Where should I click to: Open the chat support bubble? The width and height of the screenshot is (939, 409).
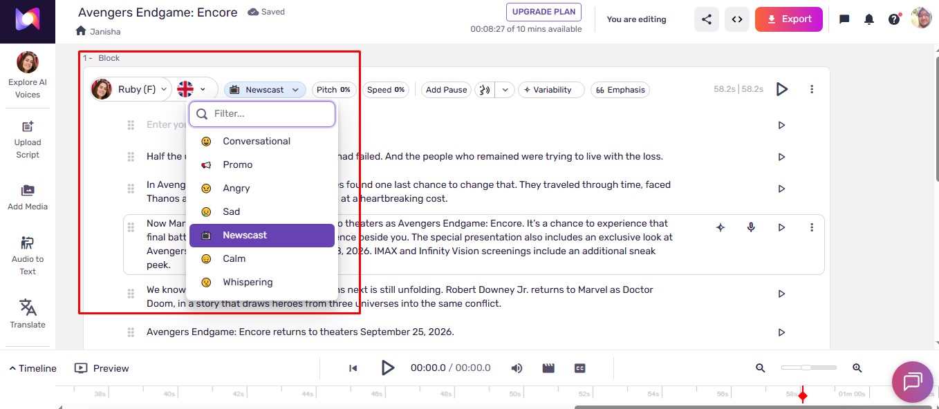tap(913, 381)
